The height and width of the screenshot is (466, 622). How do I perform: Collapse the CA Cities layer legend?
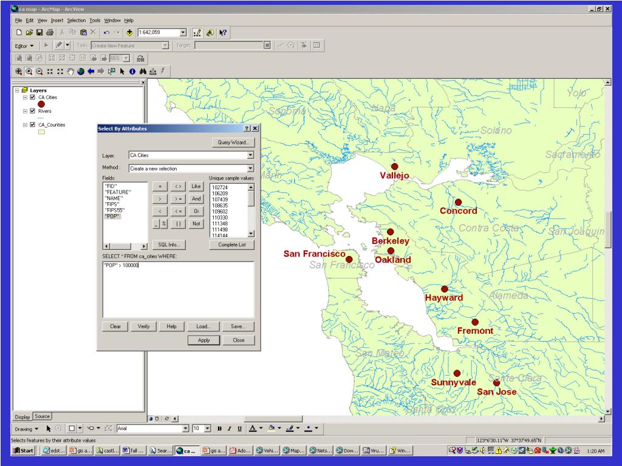pyautogui.click(x=25, y=97)
